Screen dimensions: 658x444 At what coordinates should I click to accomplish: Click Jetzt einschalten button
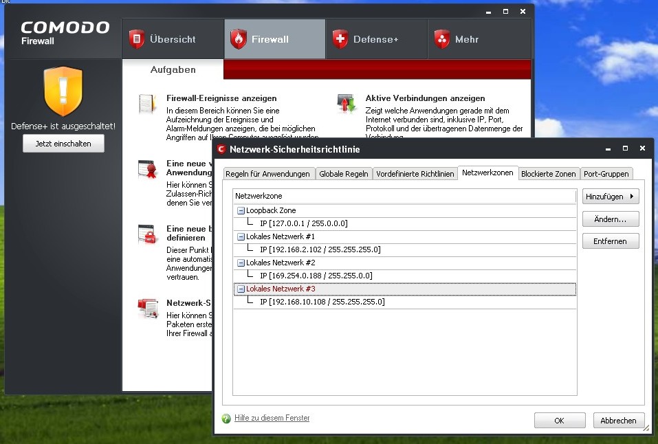pyautogui.click(x=63, y=144)
